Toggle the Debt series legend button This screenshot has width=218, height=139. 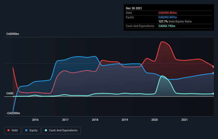coord(13,131)
